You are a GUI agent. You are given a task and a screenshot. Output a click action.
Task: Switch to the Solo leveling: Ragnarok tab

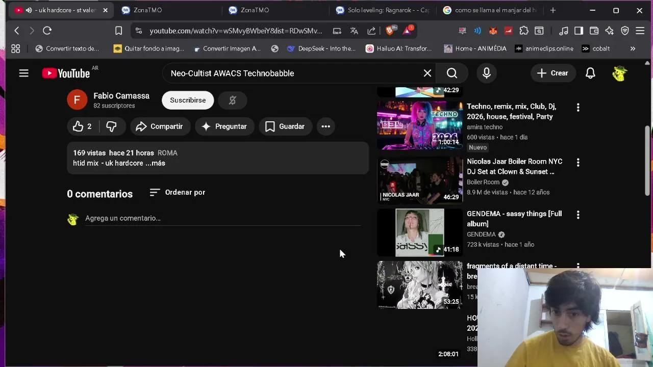coord(382,10)
